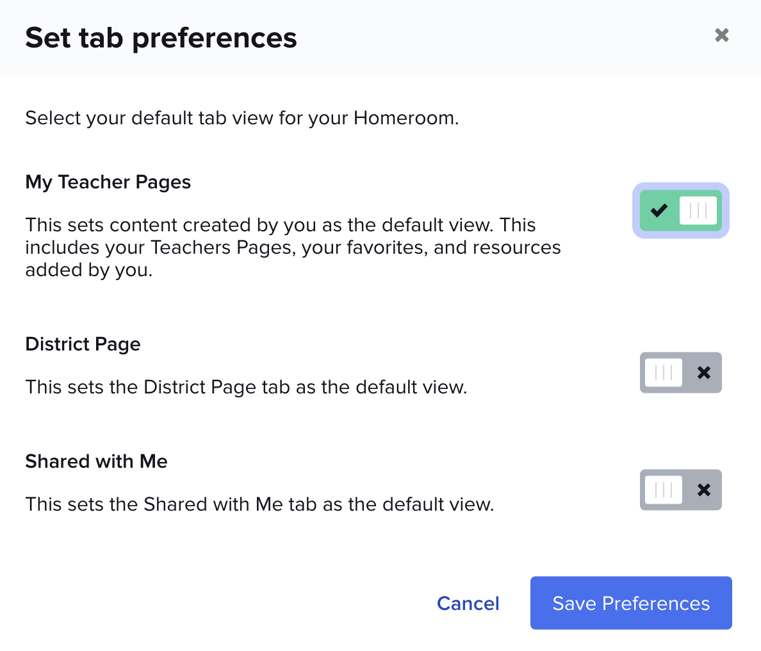The image size is (761, 651).
Task: Click the Shared with Me section heading
Action: tap(96, 461)
